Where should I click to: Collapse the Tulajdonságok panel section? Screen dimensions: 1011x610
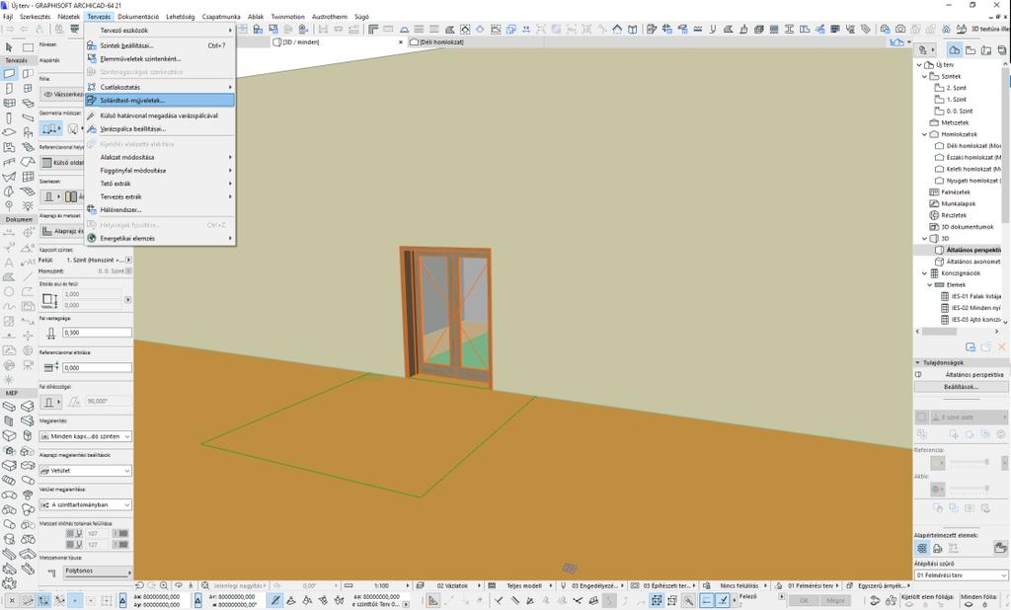point(917,362)
